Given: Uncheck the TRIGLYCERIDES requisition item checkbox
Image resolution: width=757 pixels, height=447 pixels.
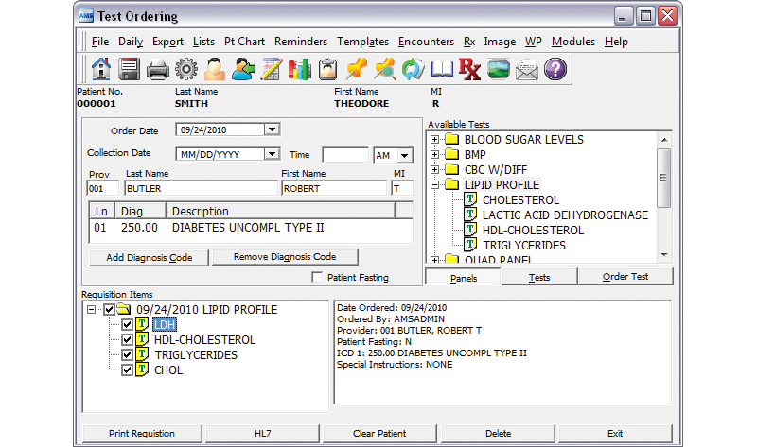Looking at the screenshot, I should click(x=127, y=355).
